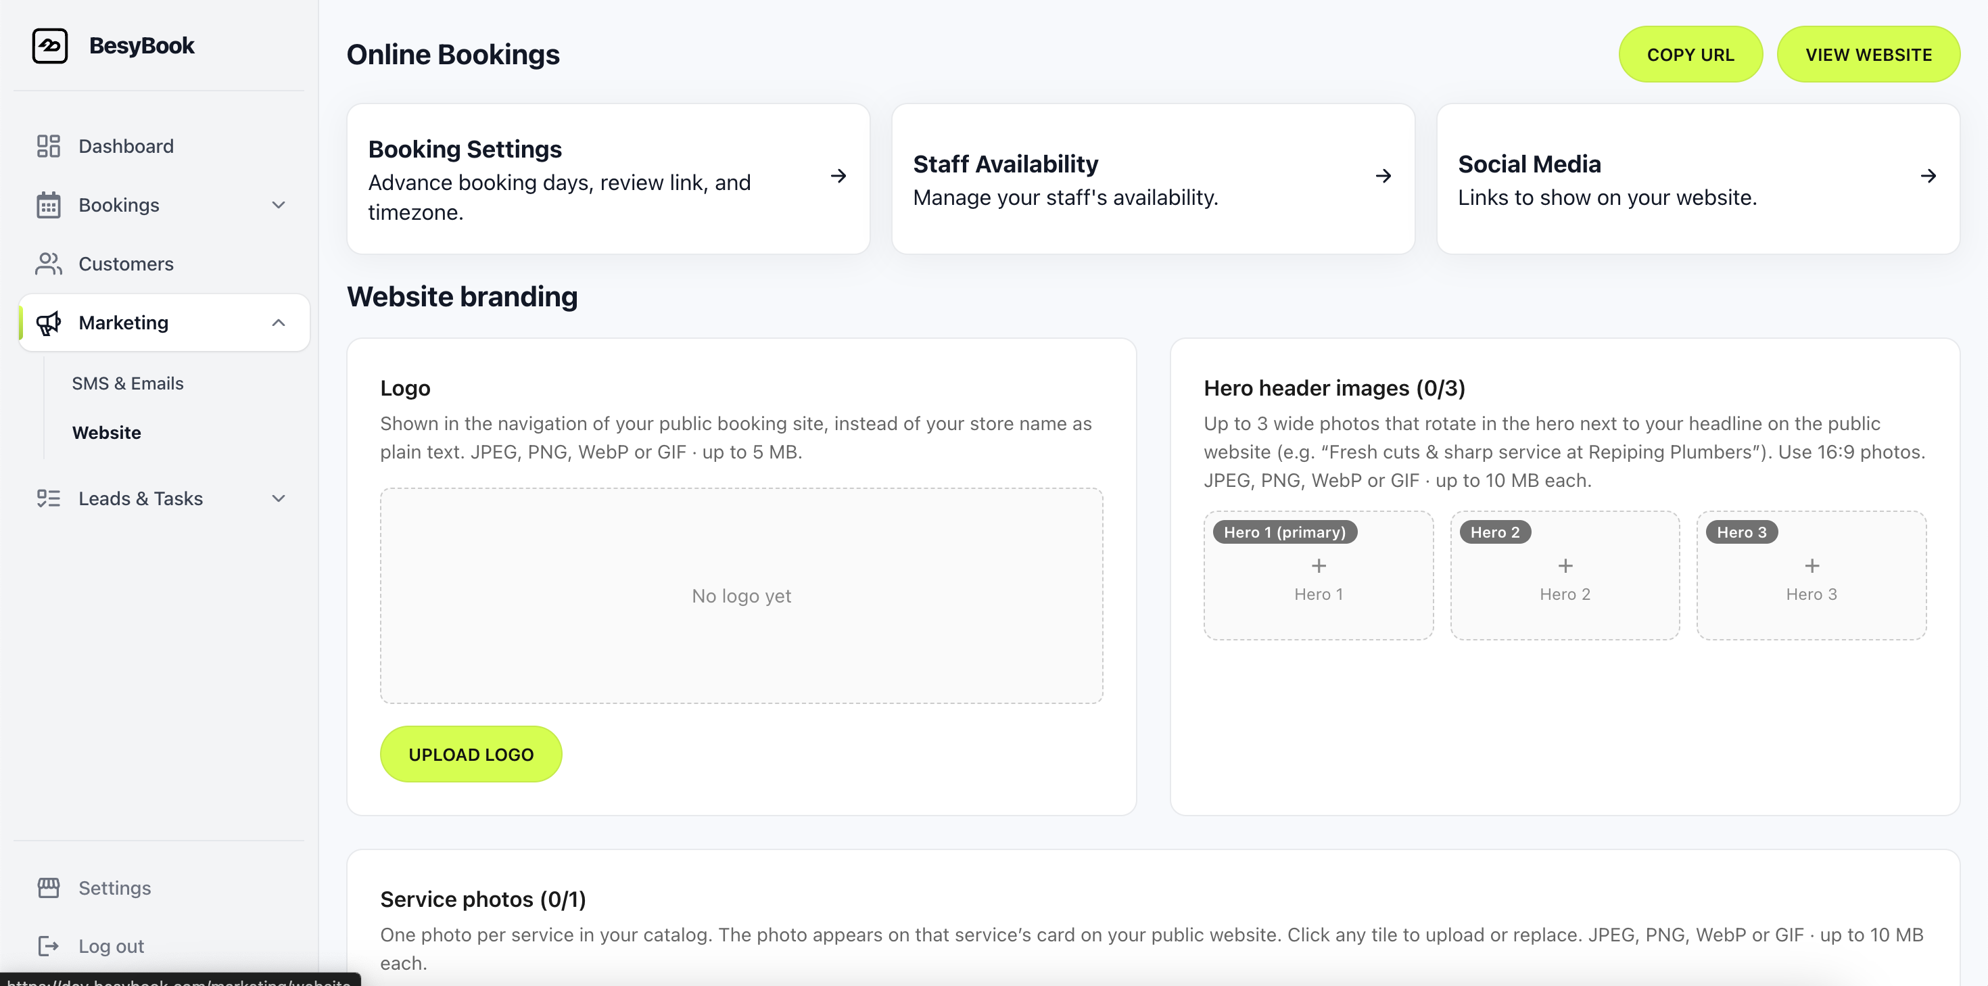Click the Settings storefront icon
The height and width of the screenshot is (986, 1988).
click(x=48, y=887)
